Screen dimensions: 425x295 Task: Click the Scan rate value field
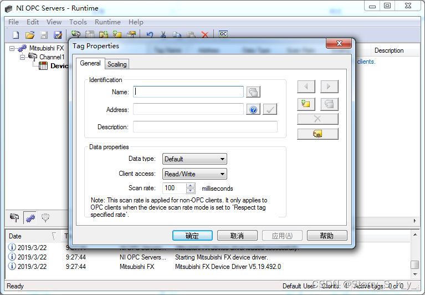174,188
